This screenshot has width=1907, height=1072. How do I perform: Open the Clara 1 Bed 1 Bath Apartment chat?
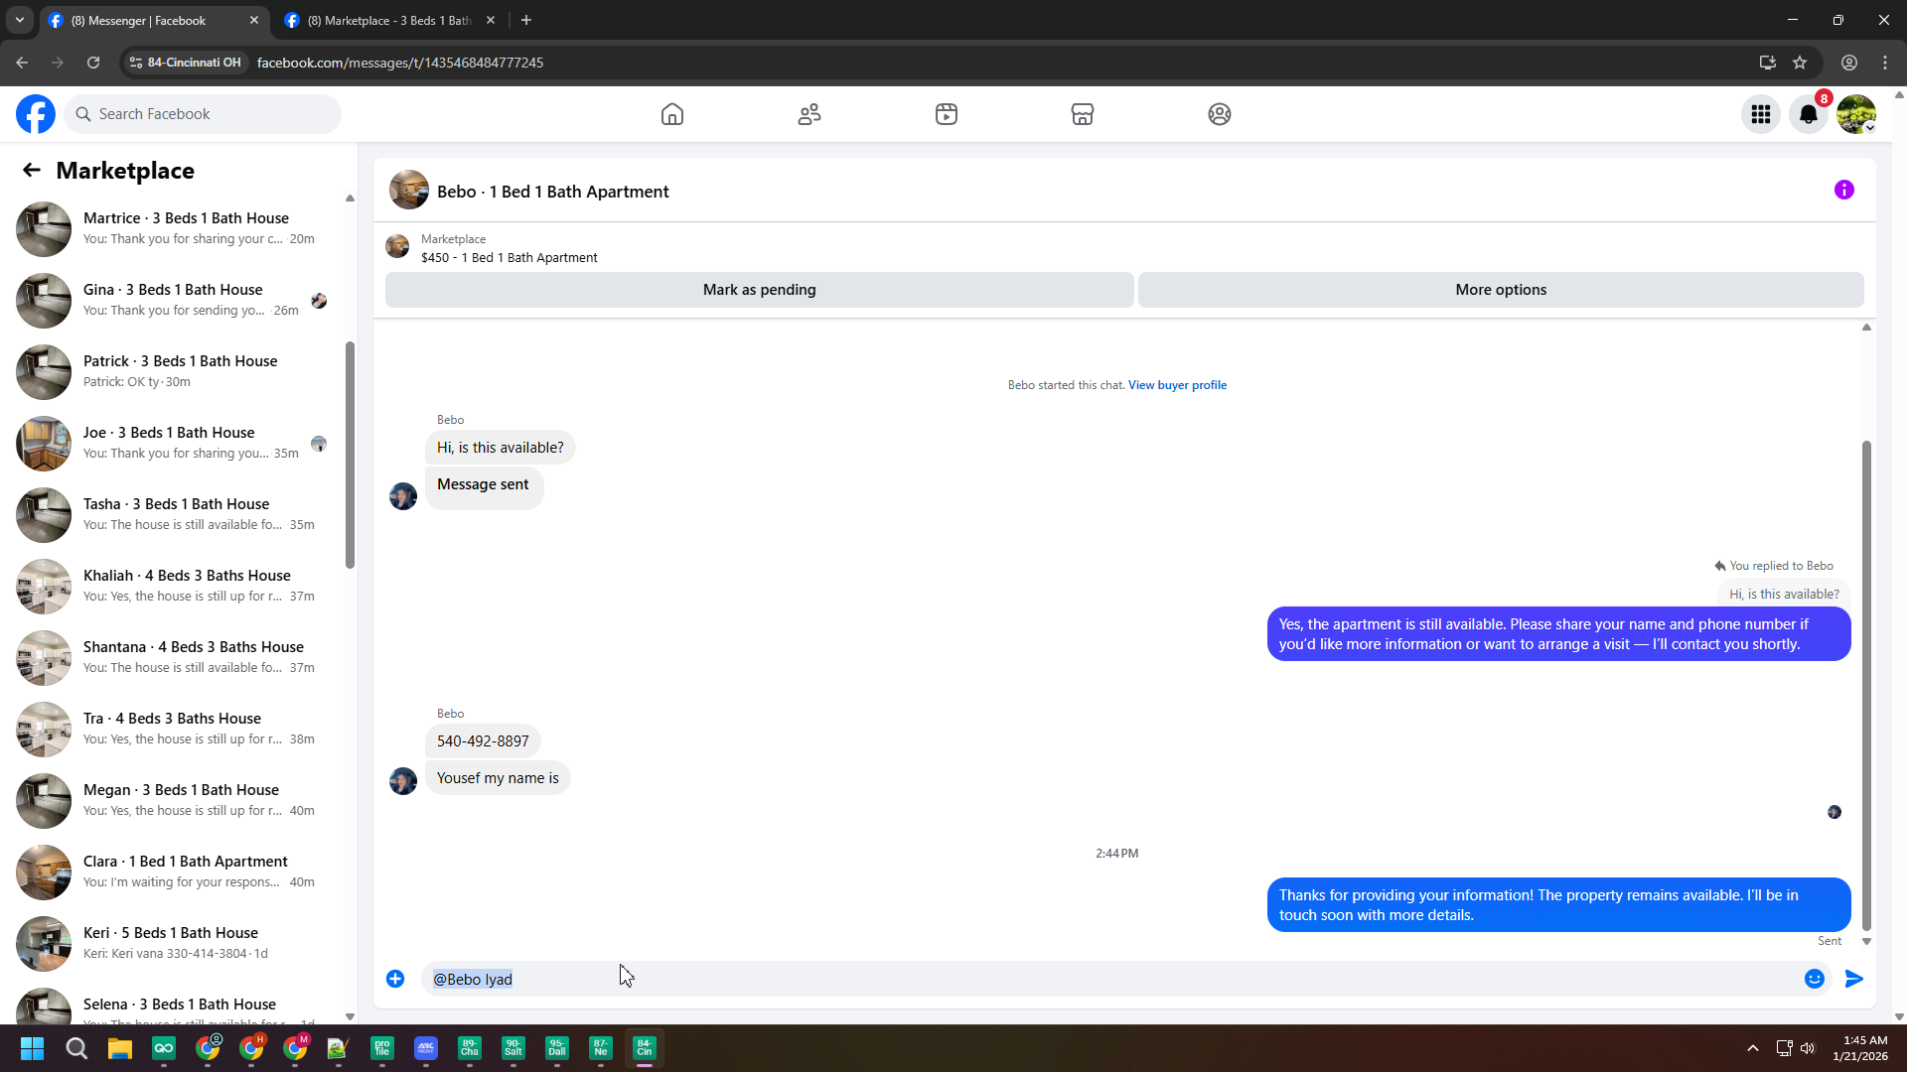point(173,871)
